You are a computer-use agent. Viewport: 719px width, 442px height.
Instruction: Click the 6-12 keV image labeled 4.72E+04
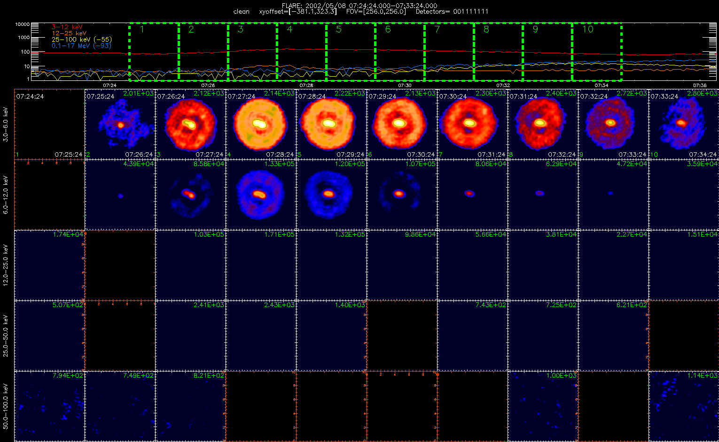[613, 194]
